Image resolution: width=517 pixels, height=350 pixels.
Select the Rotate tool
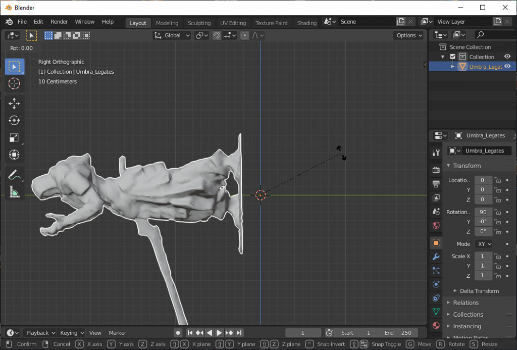(14, 120)
